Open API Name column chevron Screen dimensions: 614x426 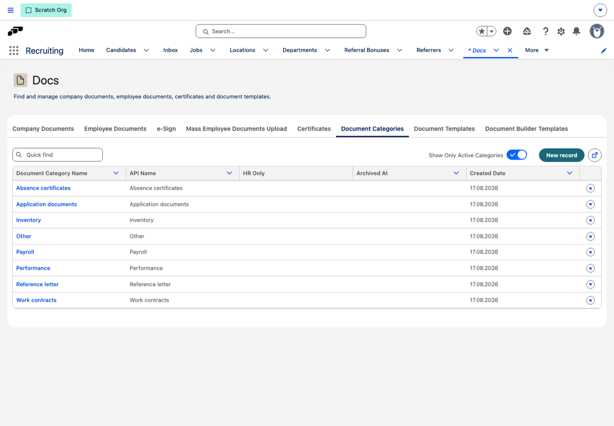(x=229, y=173)
